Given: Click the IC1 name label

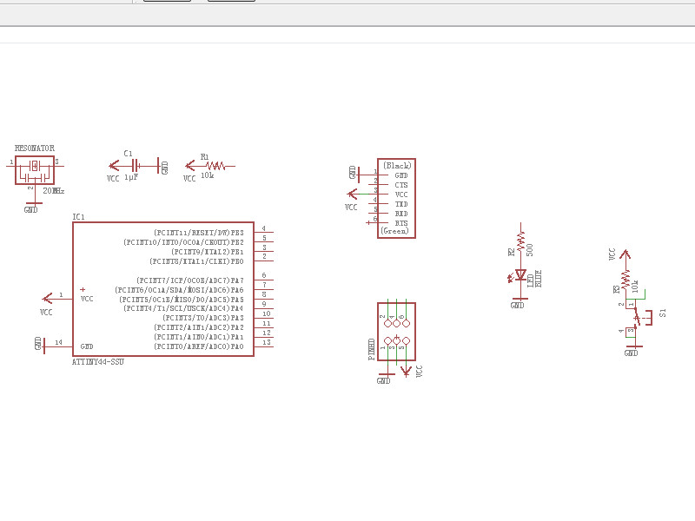Looking at the screenshot, I should pos(78,216).
